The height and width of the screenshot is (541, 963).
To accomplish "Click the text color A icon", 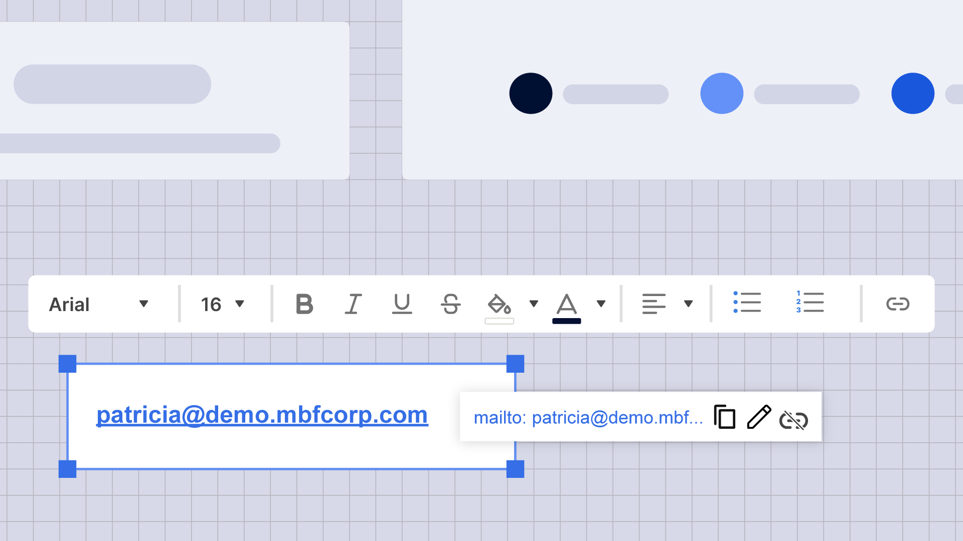I will [x=566, y=304].
